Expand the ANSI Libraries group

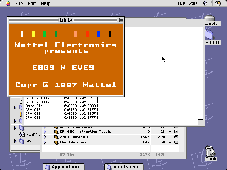45,137
